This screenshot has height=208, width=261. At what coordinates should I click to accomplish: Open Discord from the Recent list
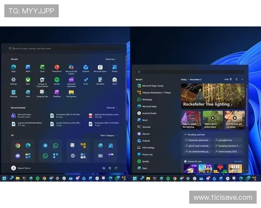(144, 134)
